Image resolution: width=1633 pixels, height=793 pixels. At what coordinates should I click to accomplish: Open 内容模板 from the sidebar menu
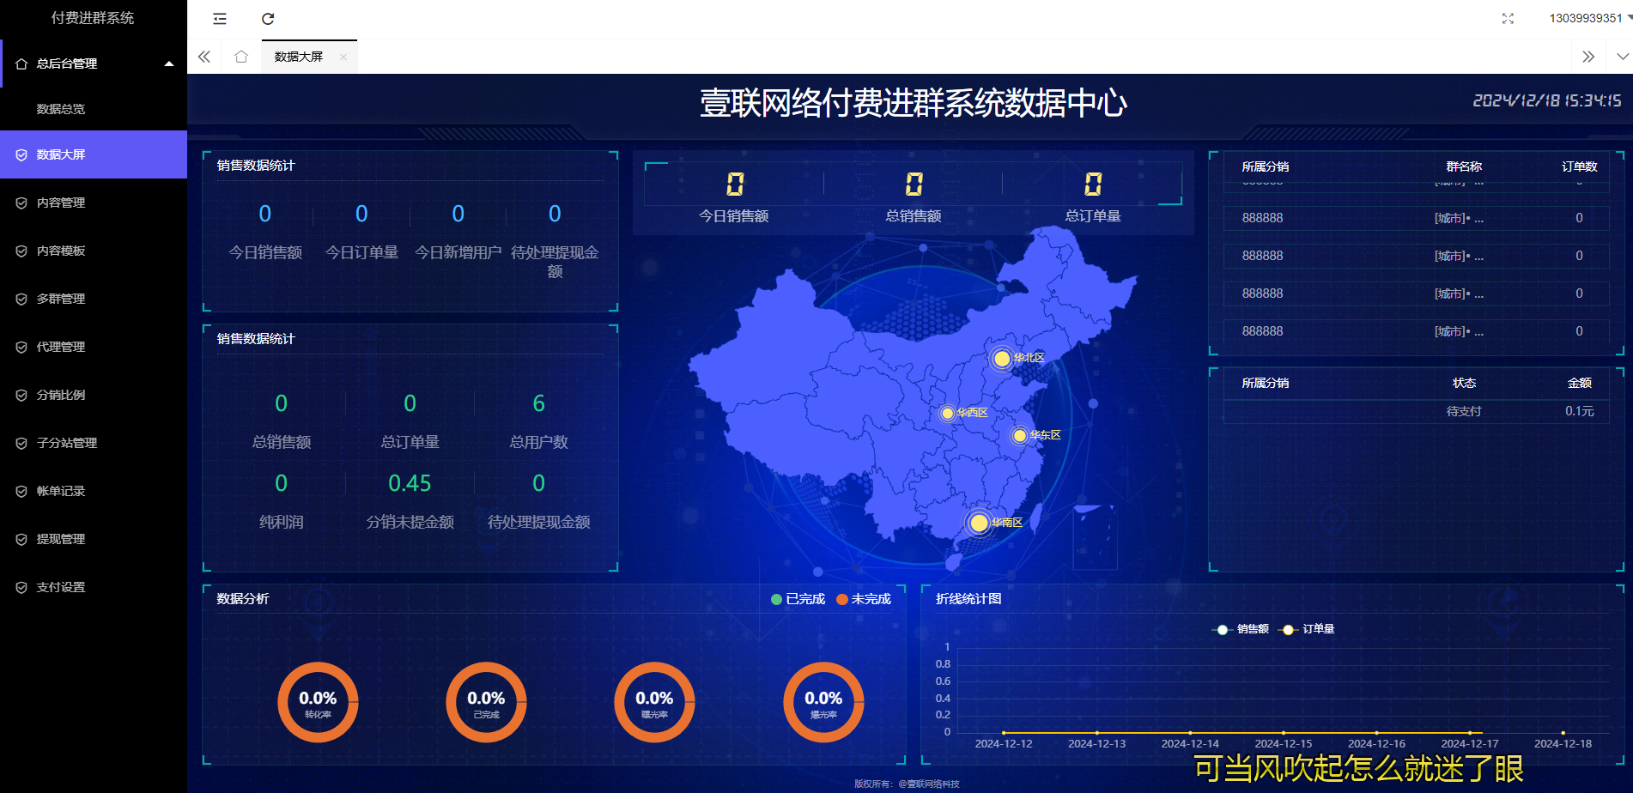click(60, 251)
